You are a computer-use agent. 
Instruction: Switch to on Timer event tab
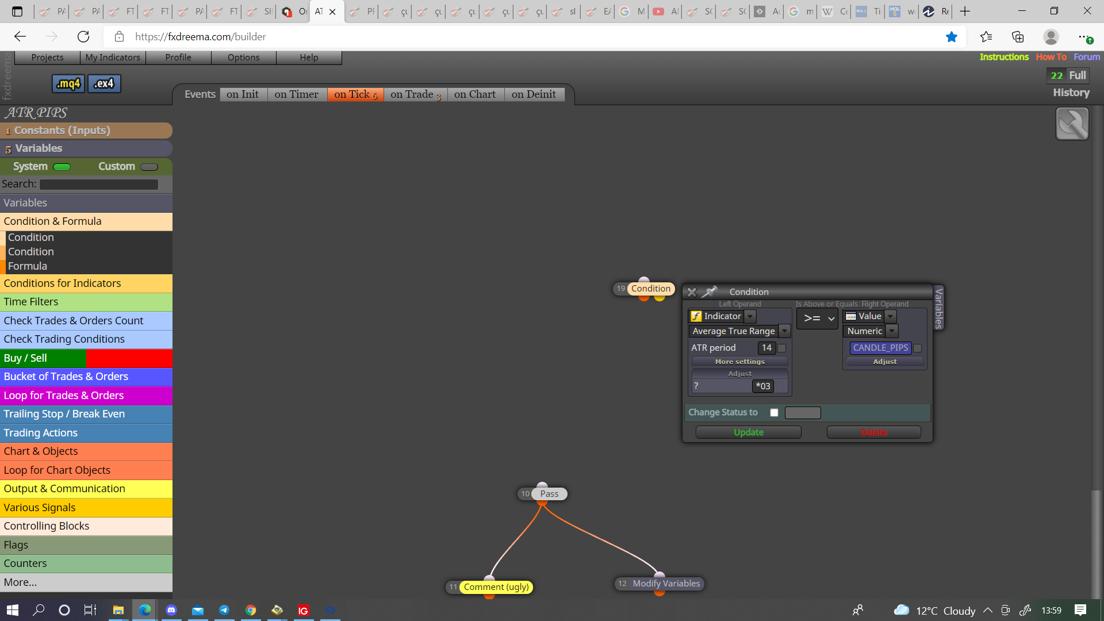[x=297, y=94]
